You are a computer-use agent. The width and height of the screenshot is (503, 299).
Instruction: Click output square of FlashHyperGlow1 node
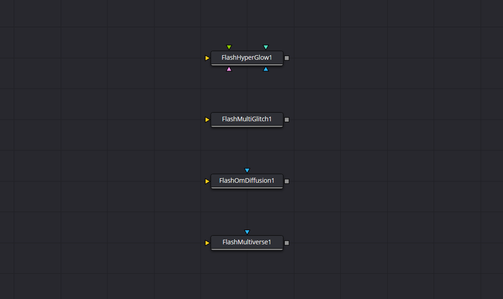click(287, 58)
